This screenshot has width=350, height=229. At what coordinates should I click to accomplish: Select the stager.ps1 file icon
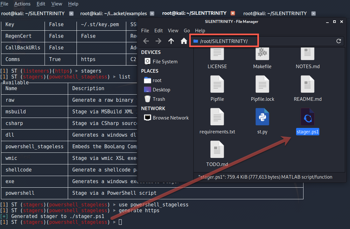click(307, 117)
